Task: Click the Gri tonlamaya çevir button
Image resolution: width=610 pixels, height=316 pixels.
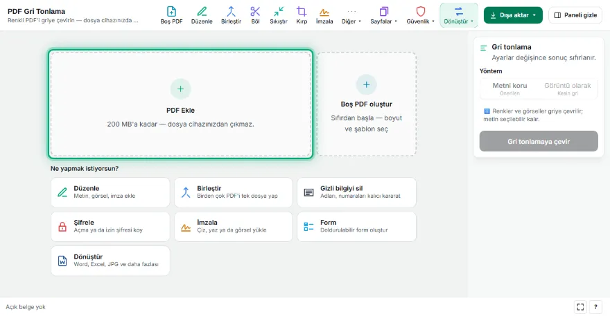Action: (539, 141)
